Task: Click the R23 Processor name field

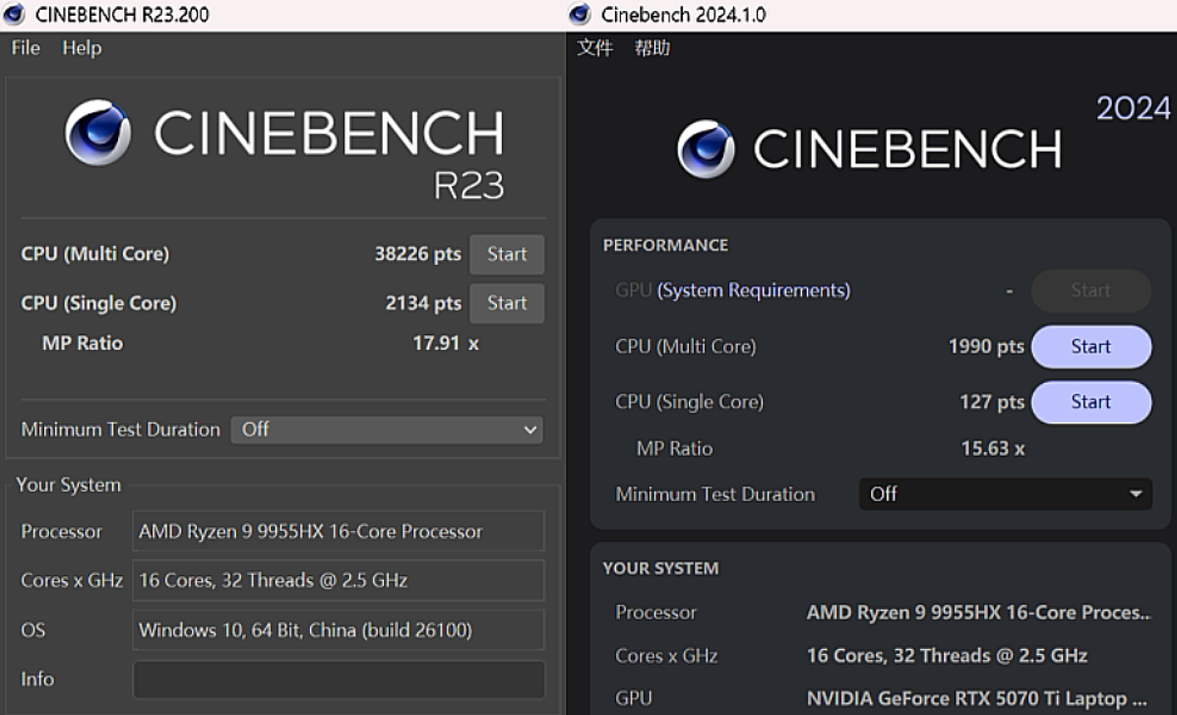Action: (x=339, y=532)
